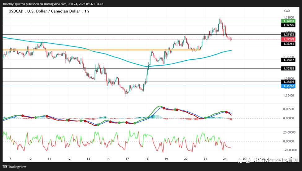
Task: Click date label 10 on time axis
Action: coord(30,159)
